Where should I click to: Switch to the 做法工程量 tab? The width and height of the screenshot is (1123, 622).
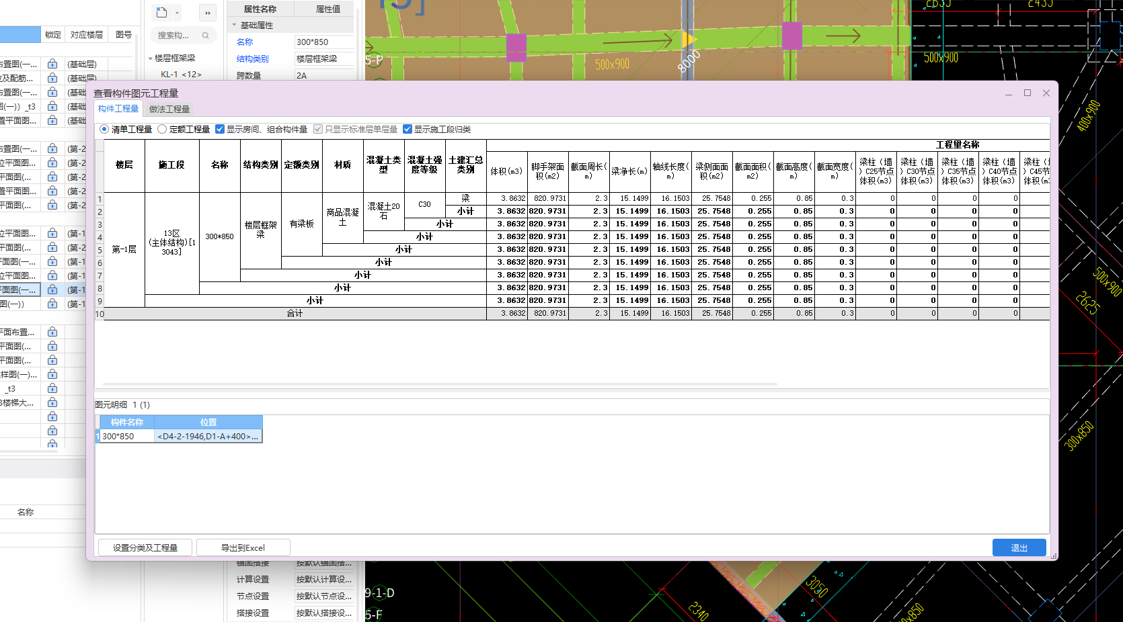point(169,109)
